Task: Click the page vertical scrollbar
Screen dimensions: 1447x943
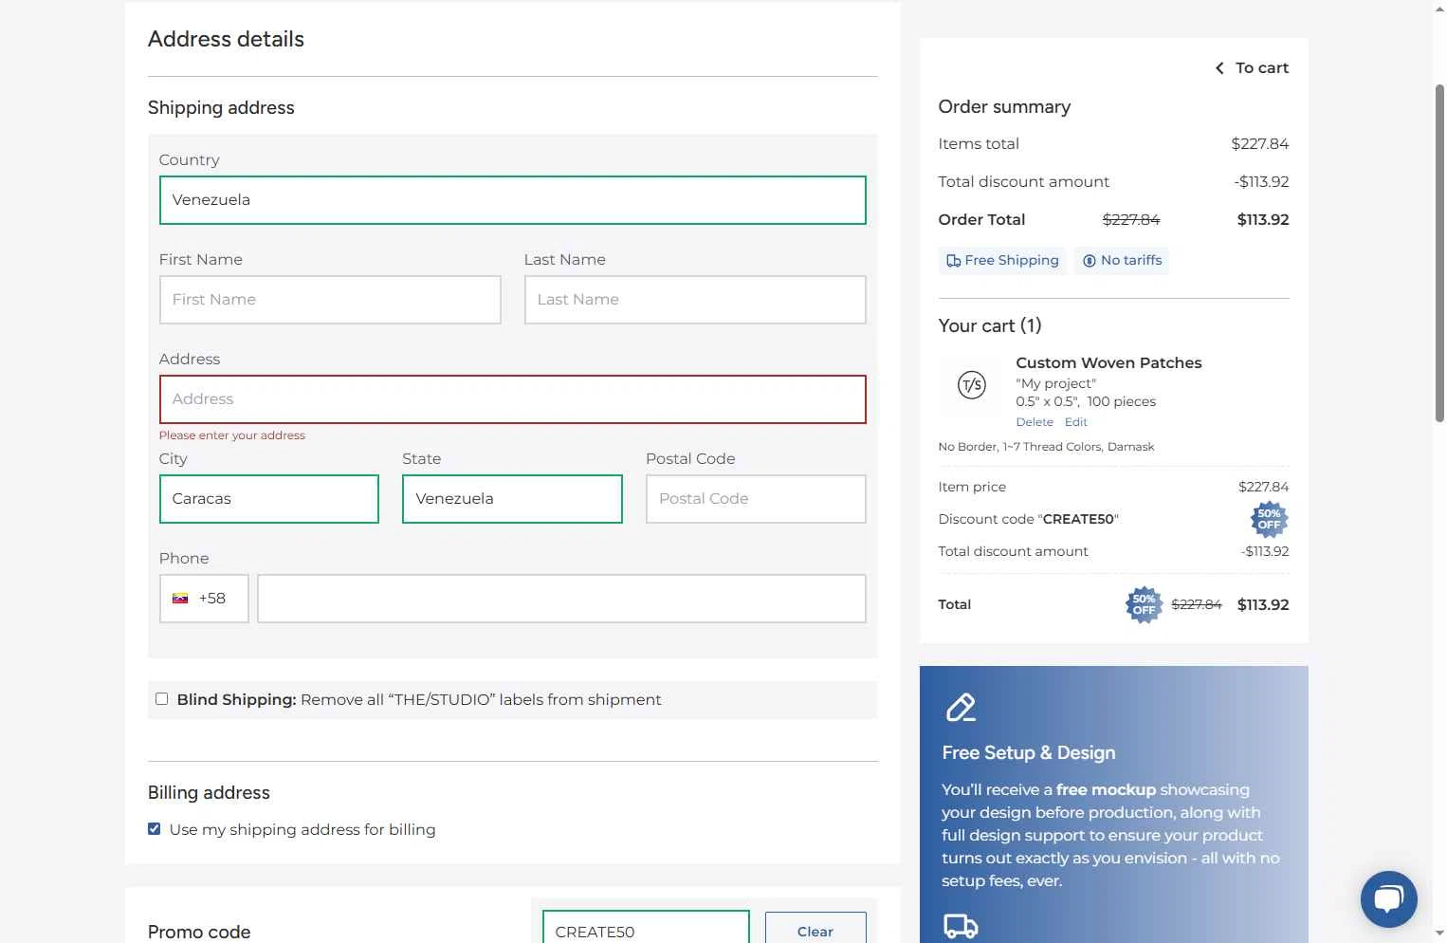Action: coord(1439,252)
